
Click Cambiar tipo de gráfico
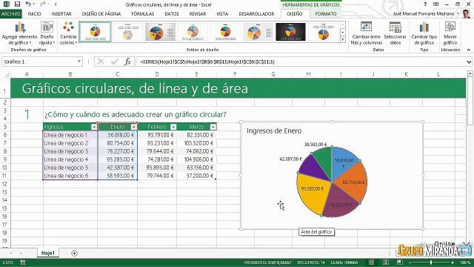click(x=424, y=33)
